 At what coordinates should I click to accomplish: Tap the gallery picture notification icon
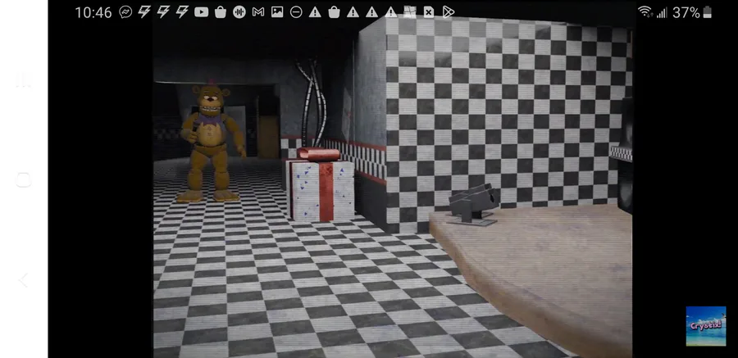pyautogui.click(x=277, y=12)
